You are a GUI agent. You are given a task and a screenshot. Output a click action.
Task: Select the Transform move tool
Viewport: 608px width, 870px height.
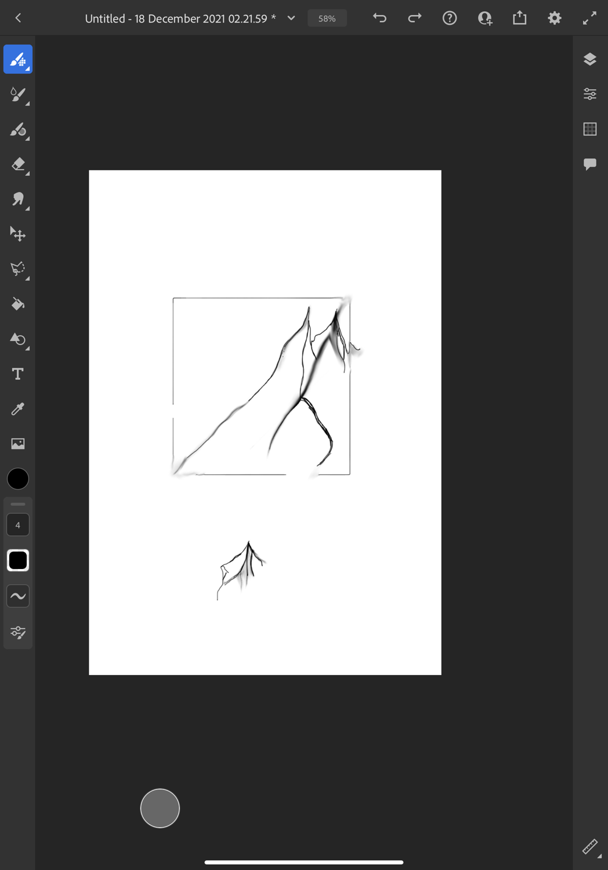click(x=18, y=234)
